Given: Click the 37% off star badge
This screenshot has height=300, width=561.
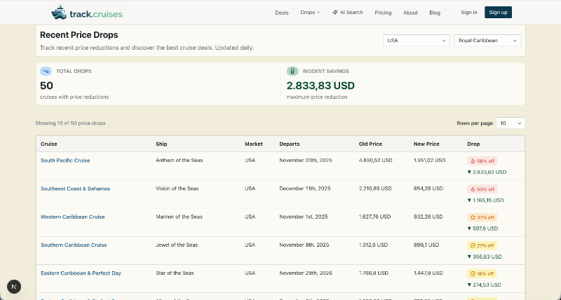Looking at the screenshot, I should tap(482, 217).
